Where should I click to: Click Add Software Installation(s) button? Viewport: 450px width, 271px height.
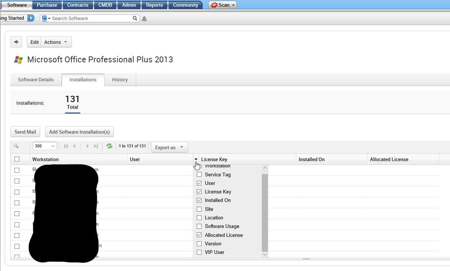tap(79, 132)
